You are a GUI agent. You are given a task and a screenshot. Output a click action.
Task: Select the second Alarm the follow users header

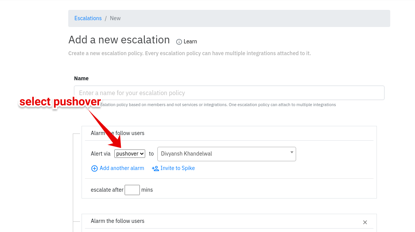coord(117,221)
